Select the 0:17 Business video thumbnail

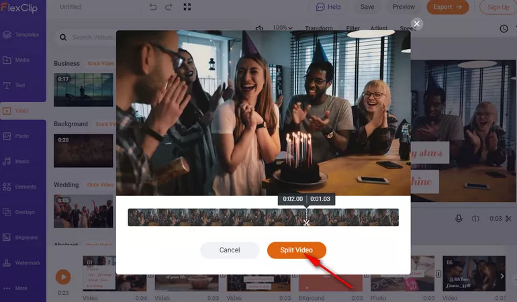point(83,90)
